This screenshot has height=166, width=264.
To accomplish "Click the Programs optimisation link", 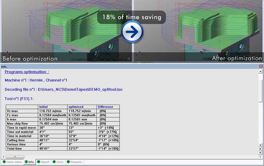I will [x=26, y=72].
